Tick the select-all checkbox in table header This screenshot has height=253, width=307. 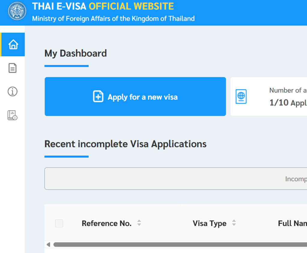(x=59, y=223)
